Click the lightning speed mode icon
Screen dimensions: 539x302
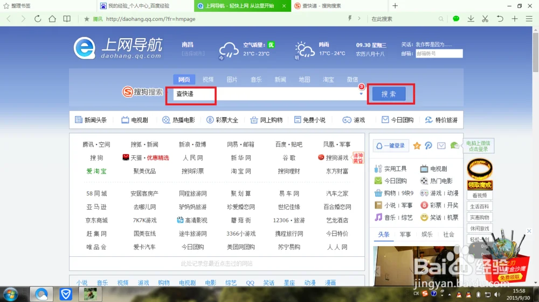pyautogui.click(x=350, y=18)
